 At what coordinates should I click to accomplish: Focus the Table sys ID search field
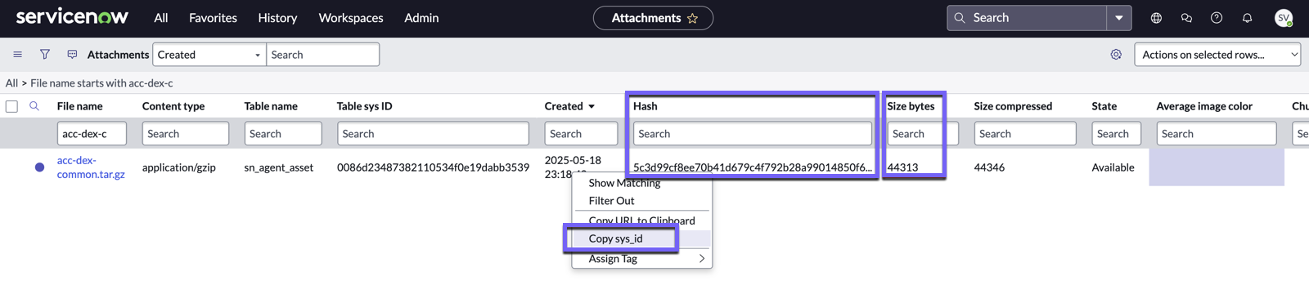tap(433, 134)
